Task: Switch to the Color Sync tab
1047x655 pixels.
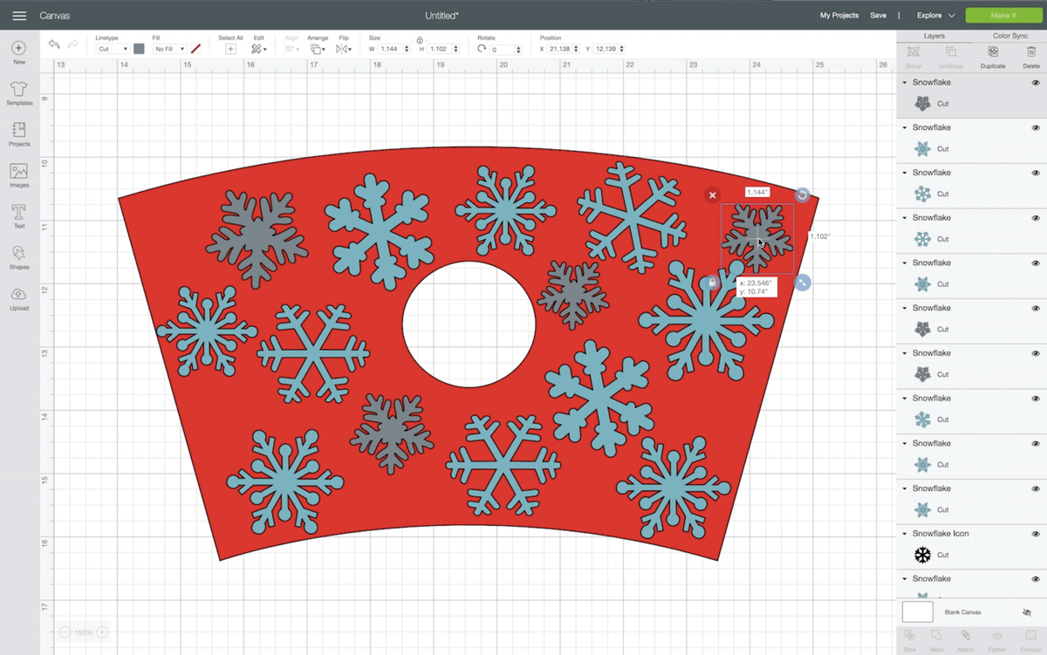Action: pyautogui.click(x=1009, y=36)
